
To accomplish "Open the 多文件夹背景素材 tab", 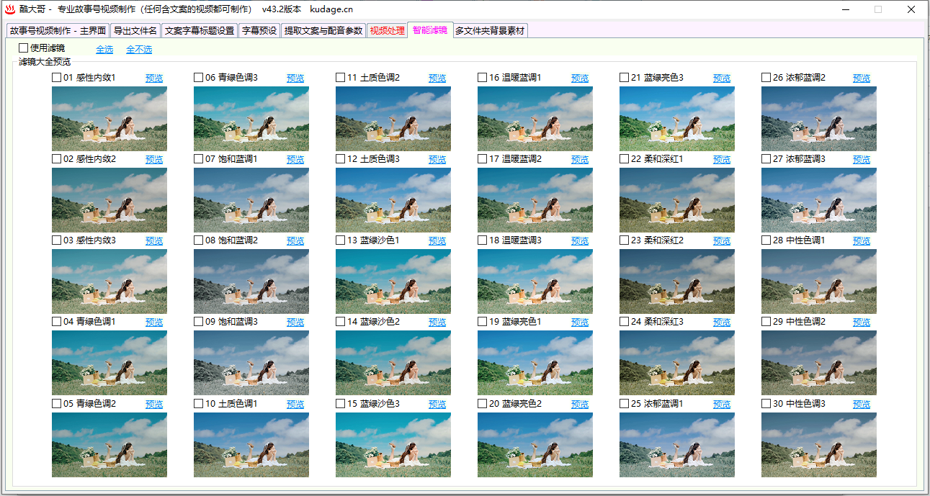I will tap(490, 31).
